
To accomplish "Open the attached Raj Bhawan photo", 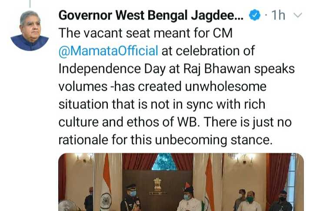I will coord(181,182).
